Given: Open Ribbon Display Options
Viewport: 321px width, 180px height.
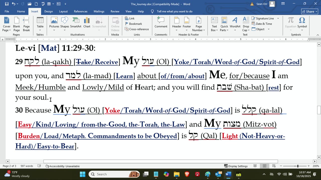Looking at the screenshot, I should (x=283, y=4).
